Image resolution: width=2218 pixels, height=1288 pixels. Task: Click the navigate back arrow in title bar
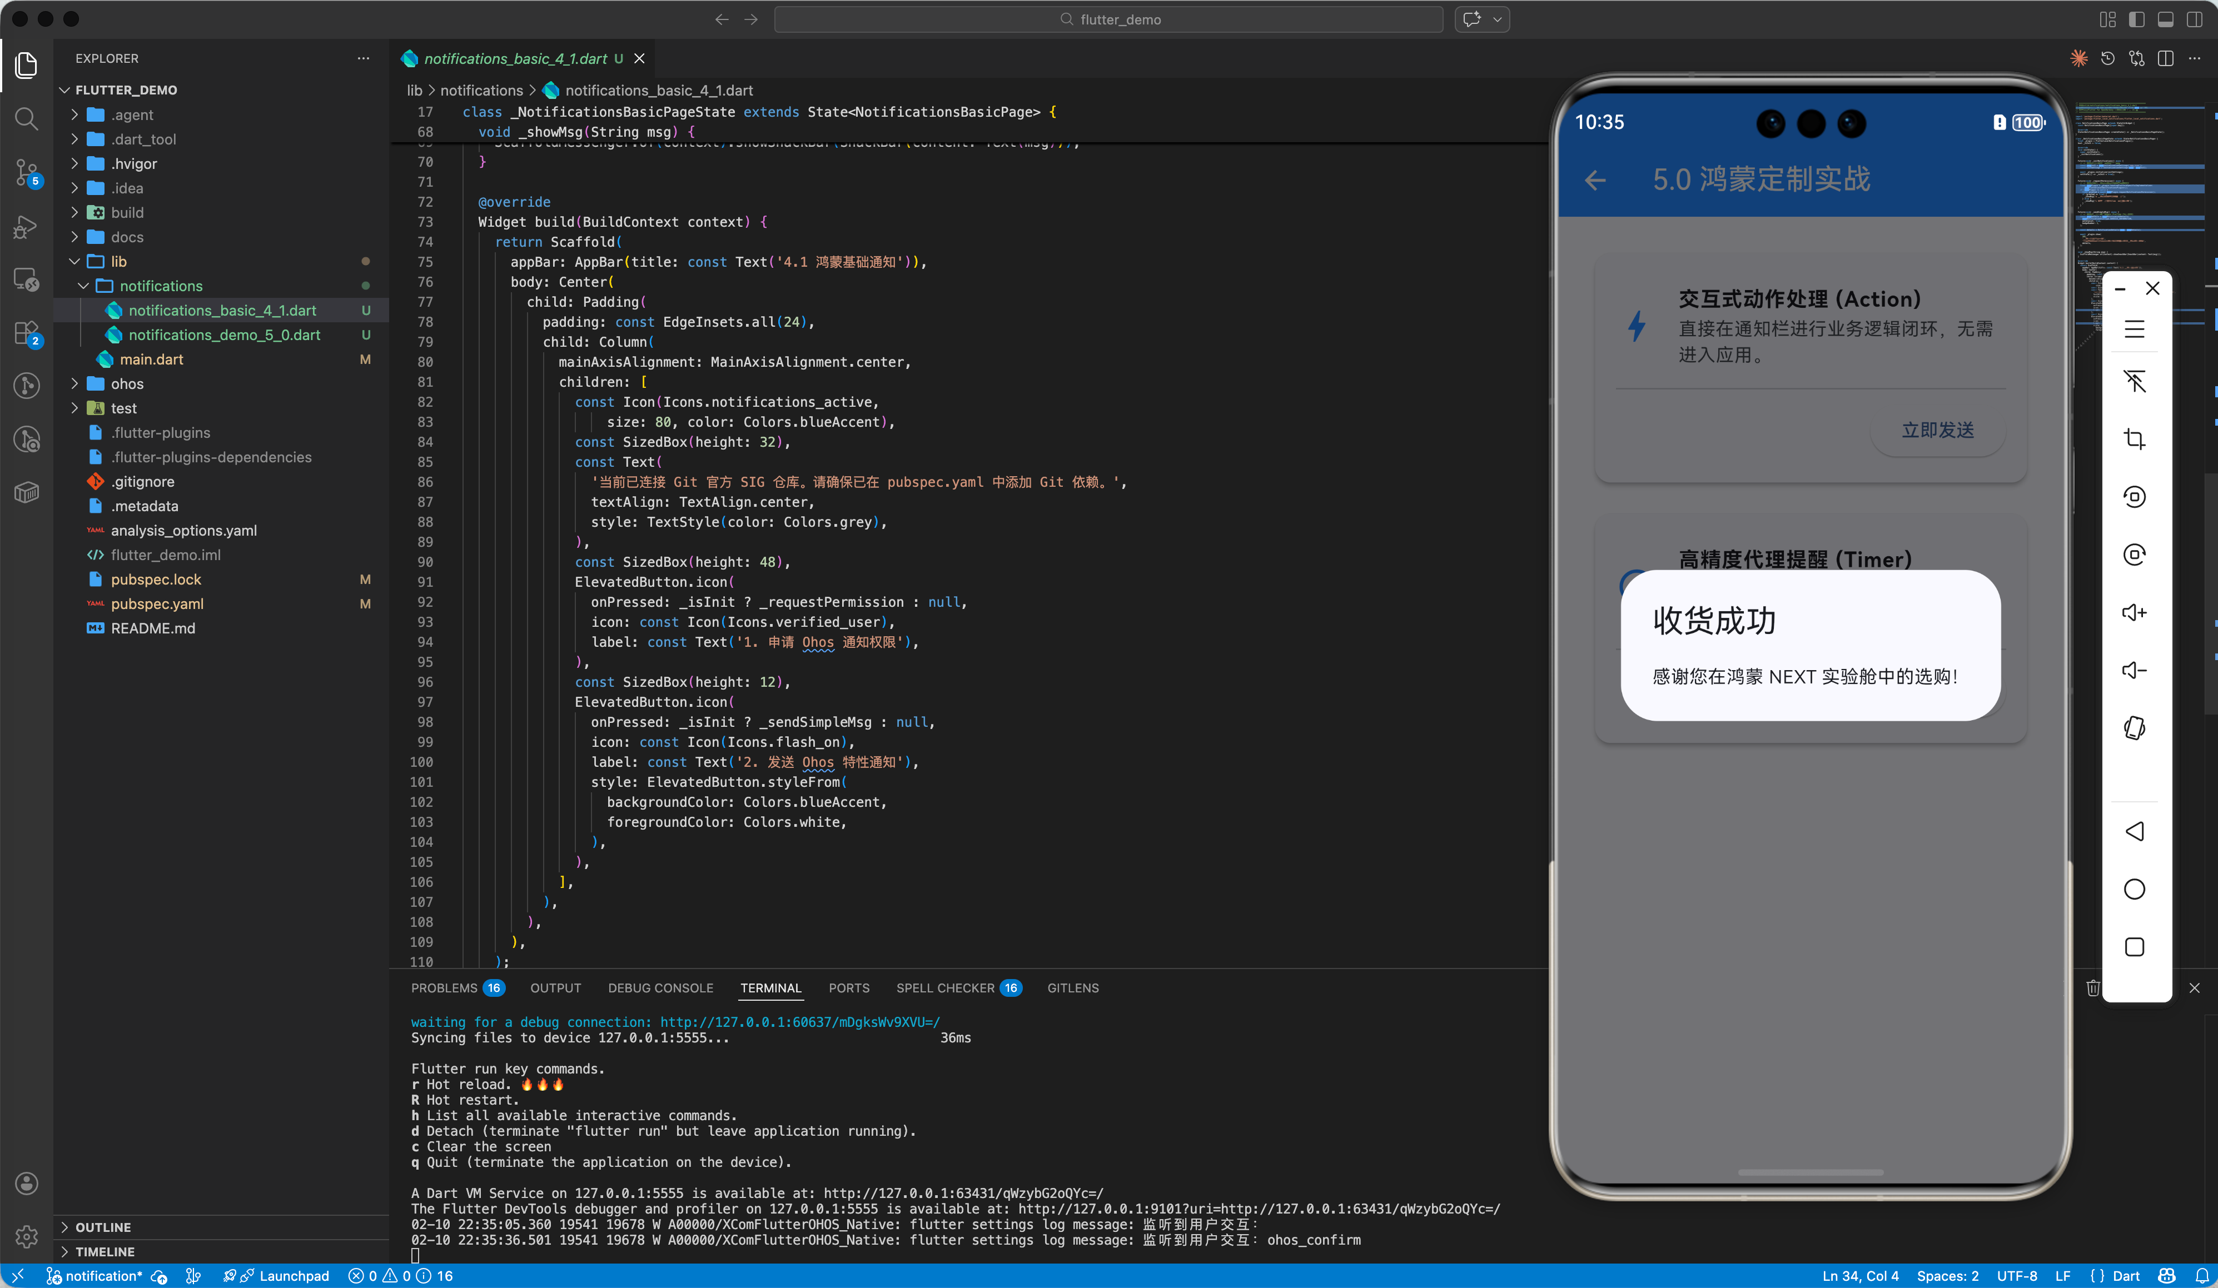[722, 19]
